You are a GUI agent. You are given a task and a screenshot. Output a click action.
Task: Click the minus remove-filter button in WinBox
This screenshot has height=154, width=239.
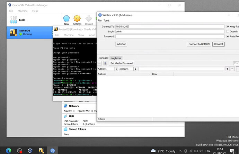click(232, 69)
